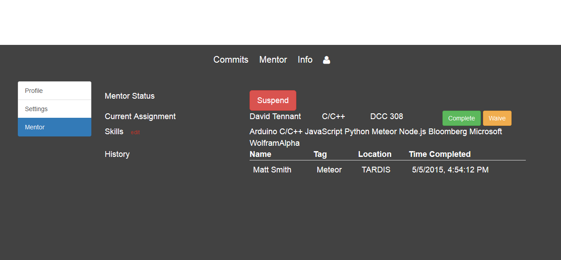Click the Name column header in History
The width and height of the screenshot is (561, 260).
(260, 154)
